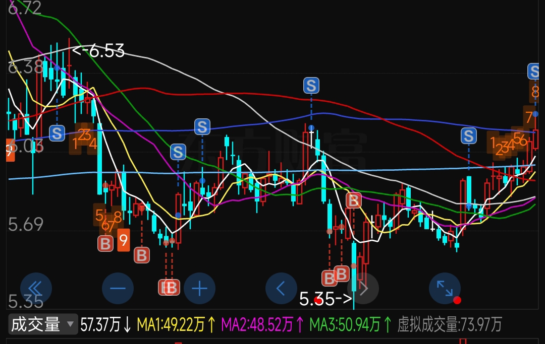545x344 pixels.
Task: Select the highest B buy marker on the chart
Action: (353, 200)
